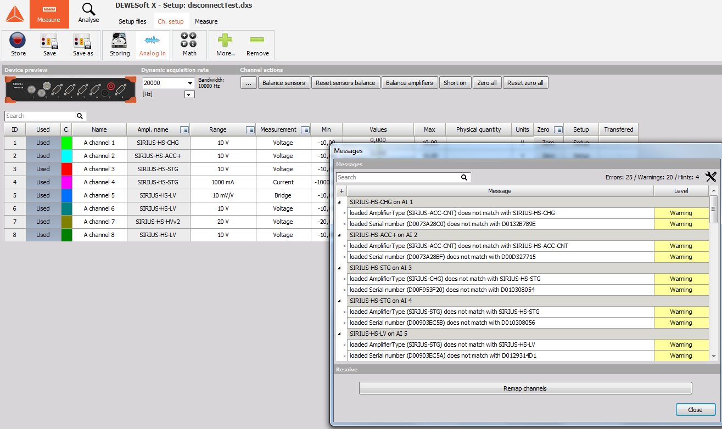Click the plus expand-all button in Messages
This screenshot has height=429, width=722.
pos(342,191)
